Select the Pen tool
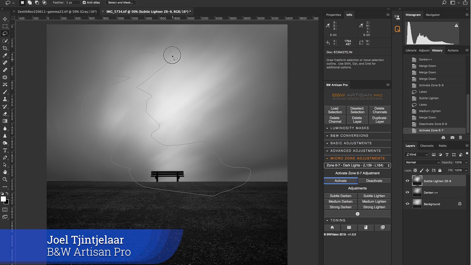The image size is (471, 265). pyautogui.click(x=5, y=158)
